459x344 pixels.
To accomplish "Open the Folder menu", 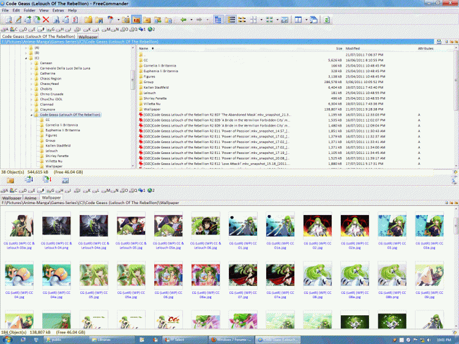I will click(x=29, y=10).
